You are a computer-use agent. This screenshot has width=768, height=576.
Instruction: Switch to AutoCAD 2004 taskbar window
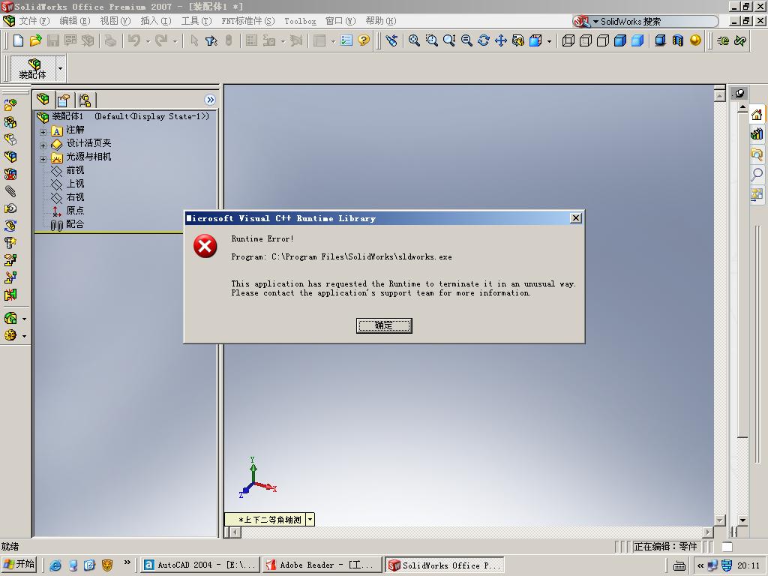point(199,565)
